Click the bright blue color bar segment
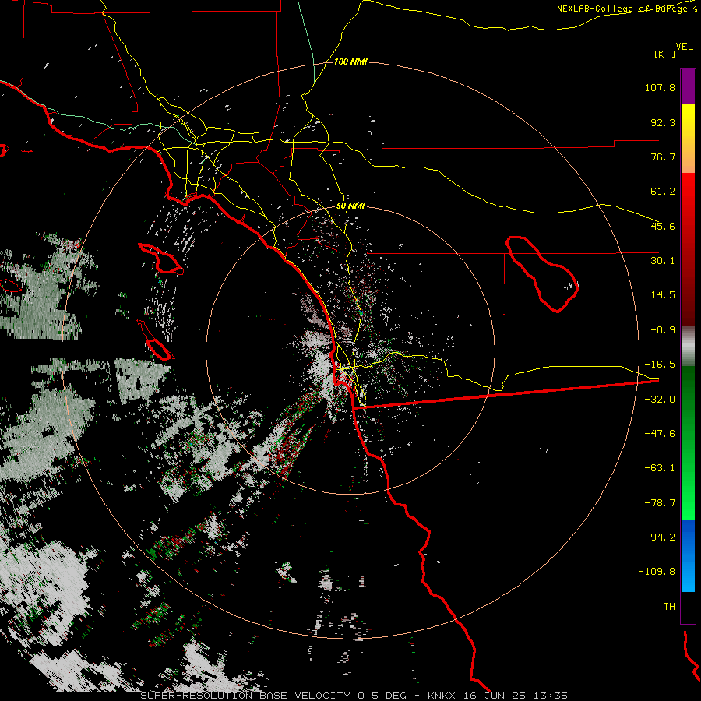 point(688,555)
